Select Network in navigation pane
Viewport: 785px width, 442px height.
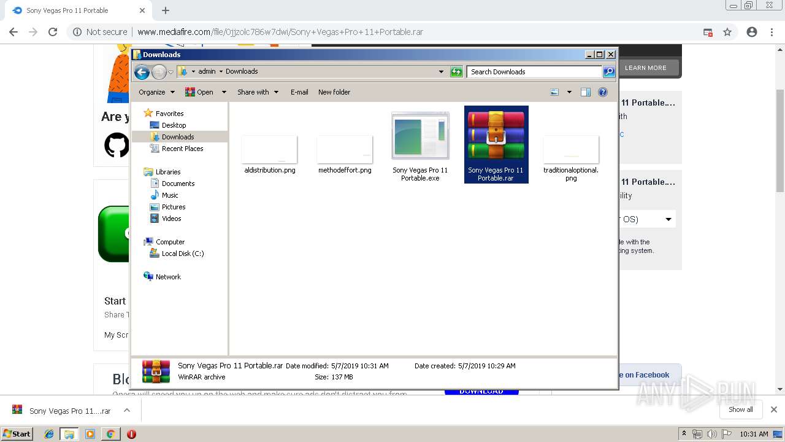[168, 277]
